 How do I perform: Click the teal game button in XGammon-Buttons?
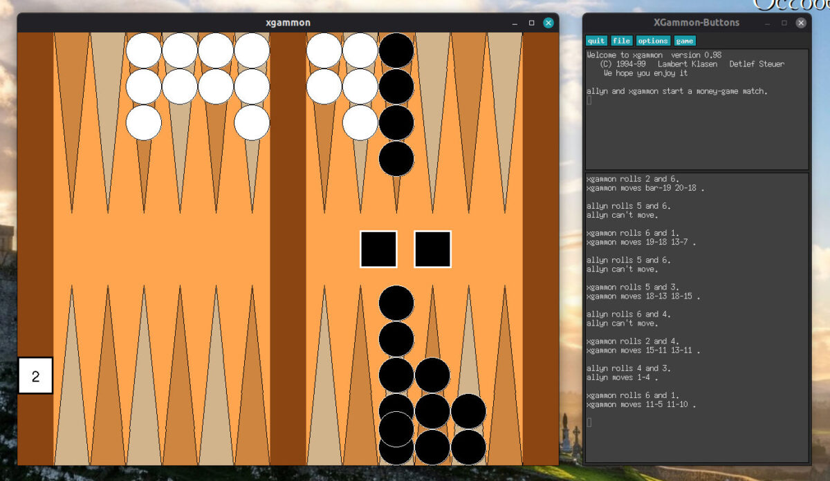685,40
